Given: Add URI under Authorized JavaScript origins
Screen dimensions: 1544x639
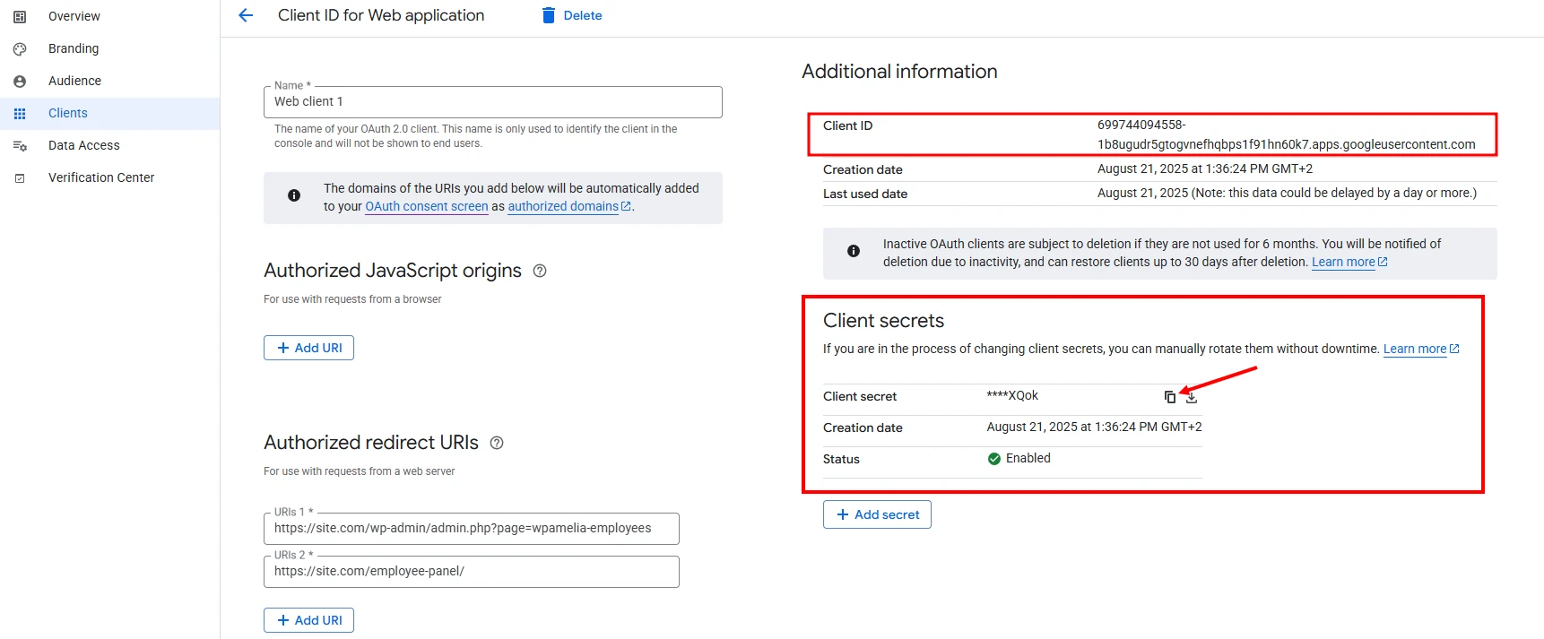Looking at the screenshot, I should point(308,348).
